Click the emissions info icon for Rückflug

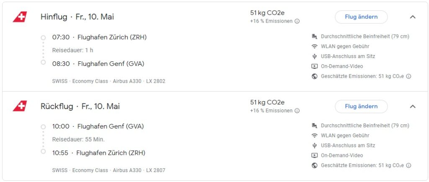pos(297,111)
